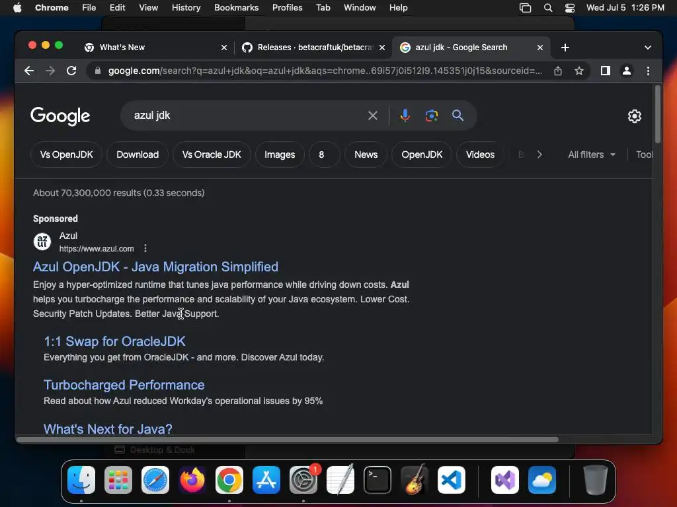Open the View menu

click(x=148, y=8)
